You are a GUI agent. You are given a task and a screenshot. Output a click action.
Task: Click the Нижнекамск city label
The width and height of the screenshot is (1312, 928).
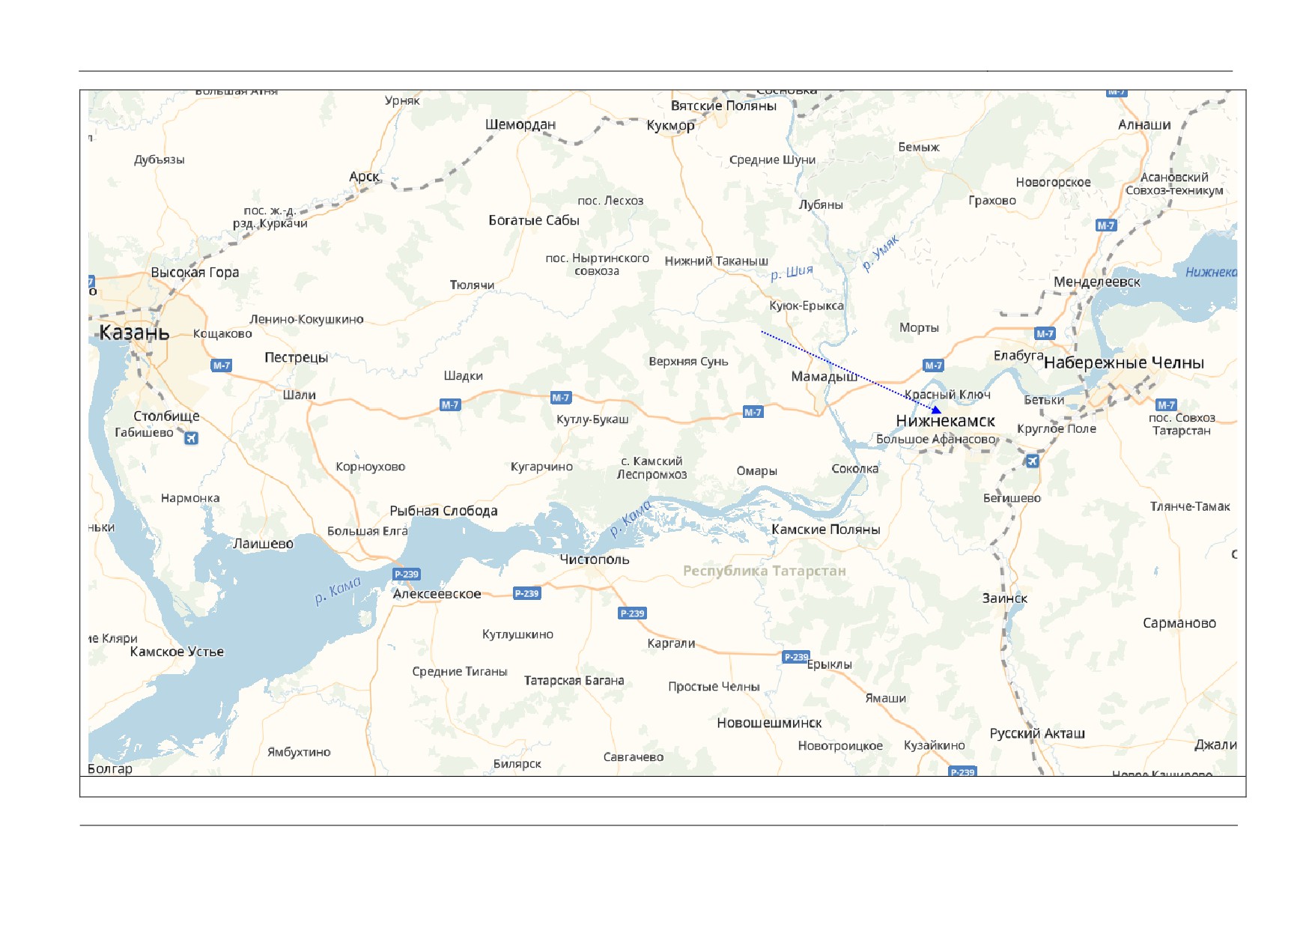tap(946, 421)
